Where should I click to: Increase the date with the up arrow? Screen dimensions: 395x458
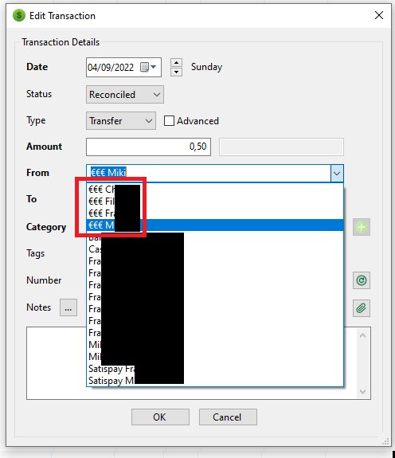coord(176,62)
